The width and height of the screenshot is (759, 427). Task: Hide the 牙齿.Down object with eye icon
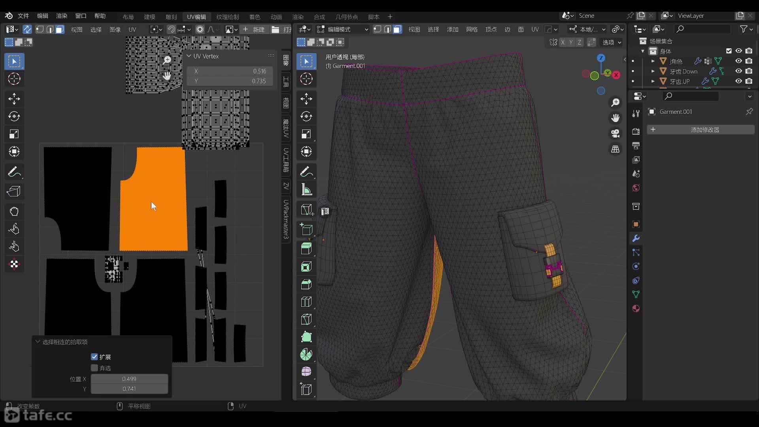coord(738,71)
